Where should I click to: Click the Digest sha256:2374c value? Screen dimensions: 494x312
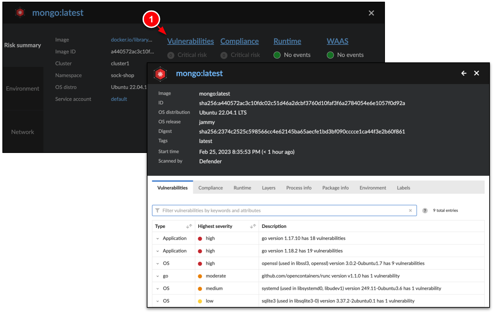coord(302,132)
